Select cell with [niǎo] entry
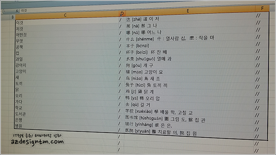The width and height of the screenshot is (276, 155). pos(190,79)
